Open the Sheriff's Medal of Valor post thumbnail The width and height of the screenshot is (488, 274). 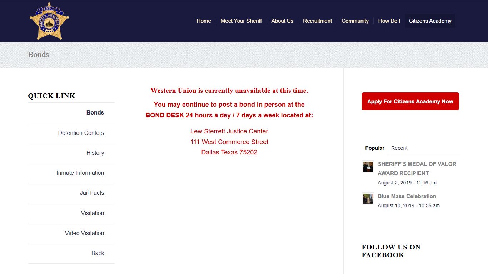pos(368,167)
